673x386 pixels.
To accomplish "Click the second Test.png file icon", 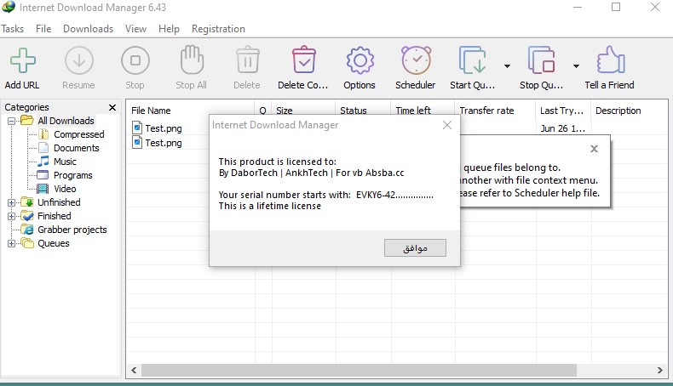I will [137, 142].
